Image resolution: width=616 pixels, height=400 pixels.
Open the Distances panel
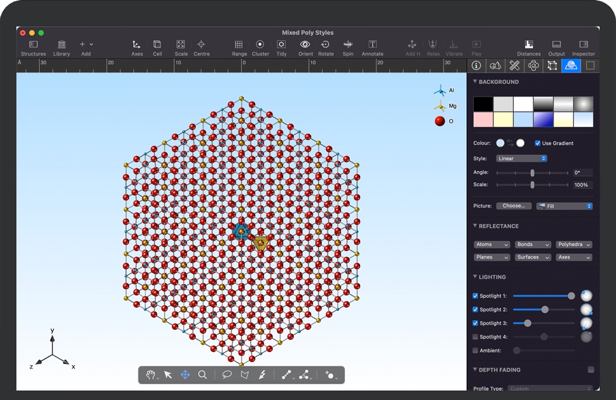528,45
